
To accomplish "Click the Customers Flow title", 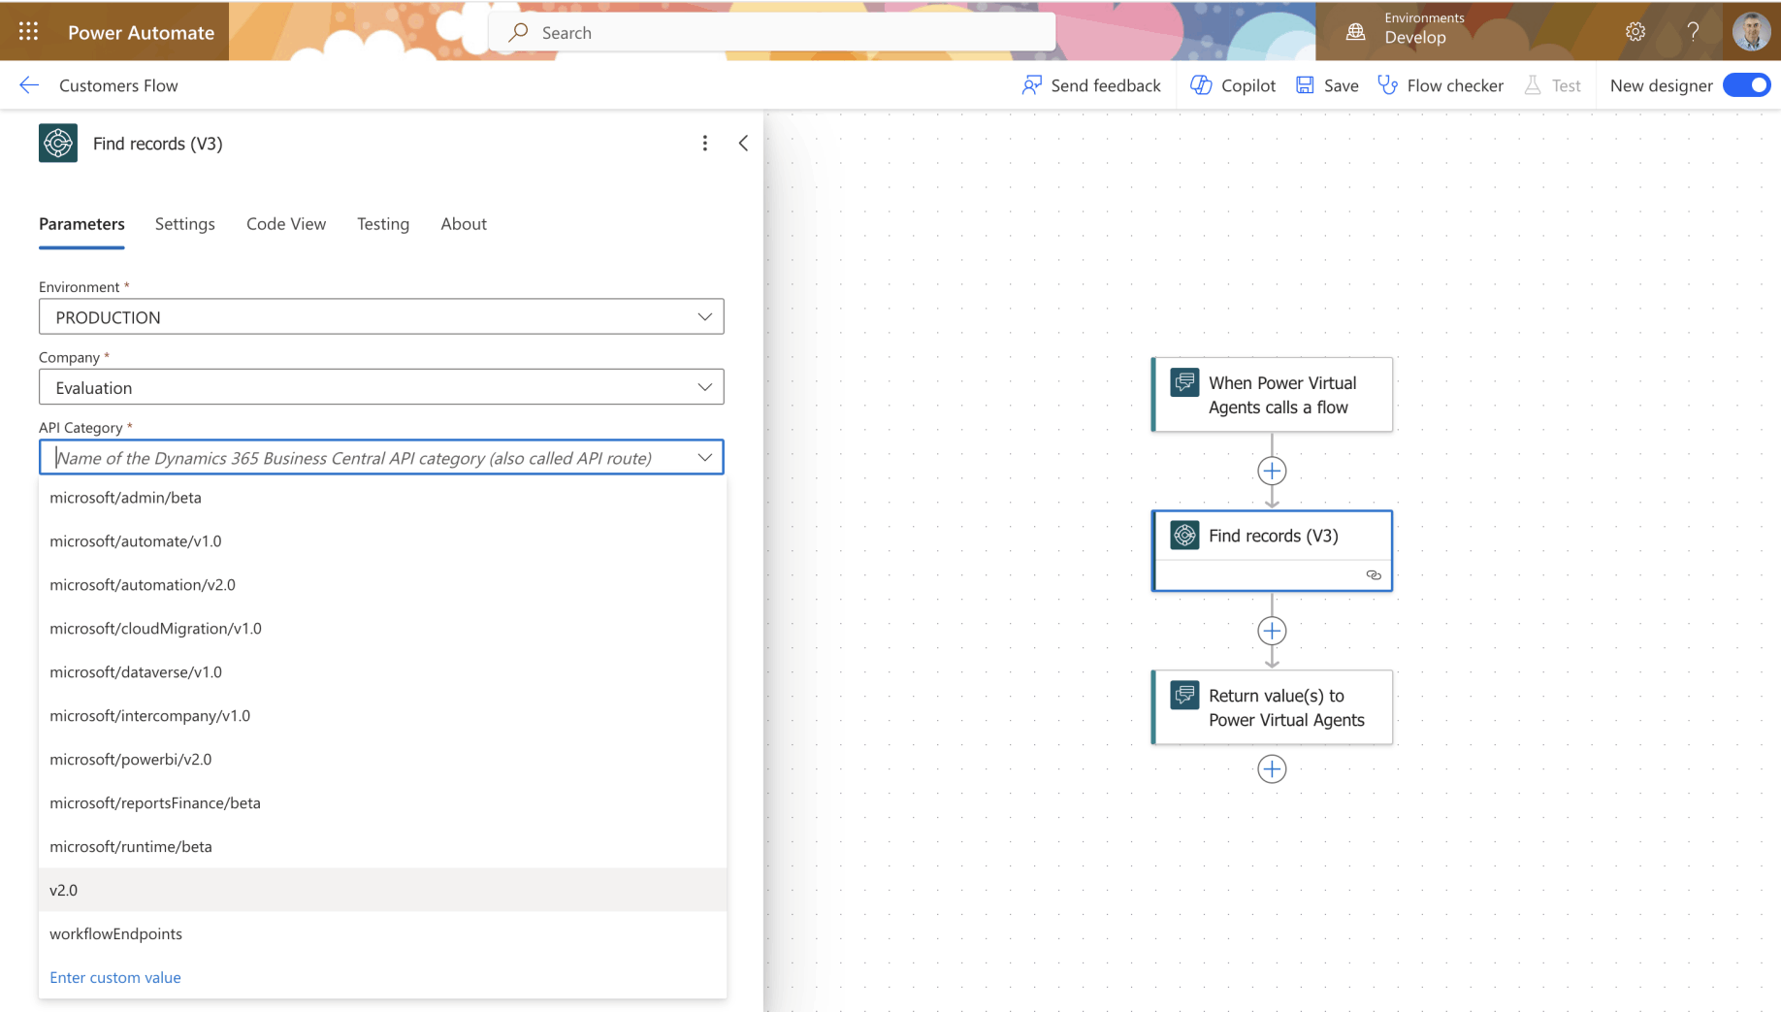I will pos(118,85).
